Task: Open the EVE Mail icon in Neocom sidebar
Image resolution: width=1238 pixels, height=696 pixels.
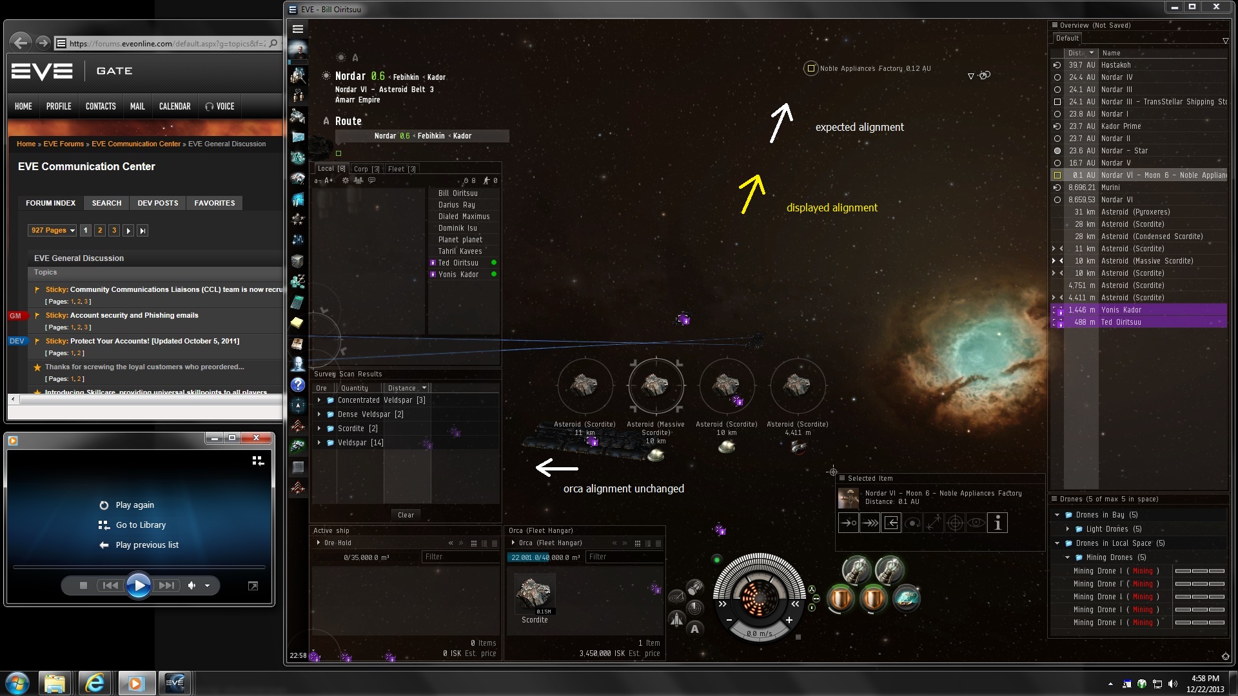Action: (x=297, y=137)
